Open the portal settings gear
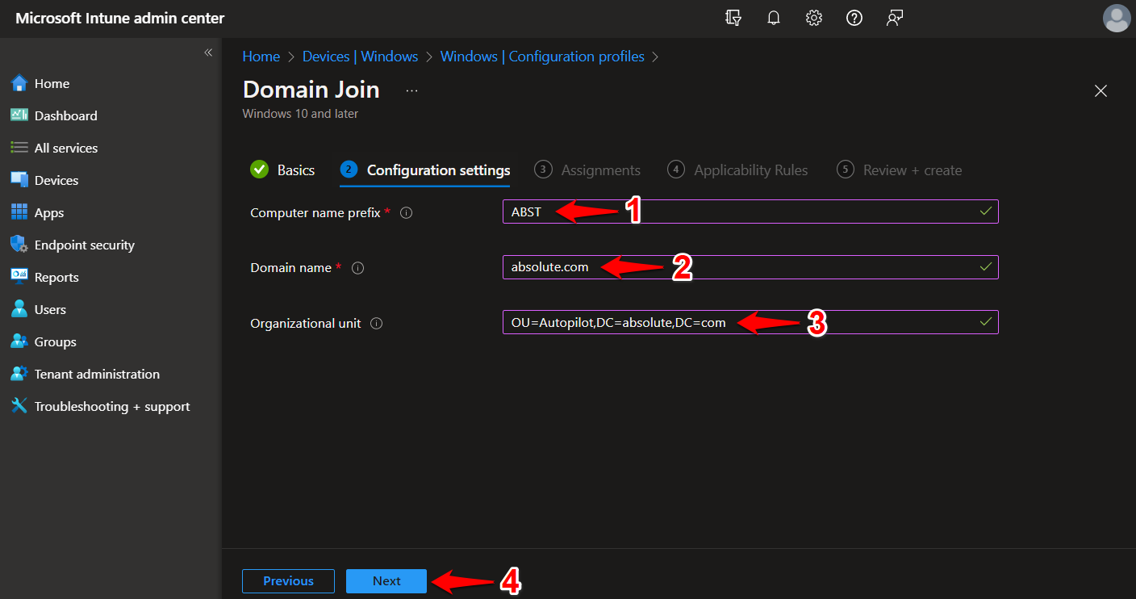The width and height of the screenshot is (1136, 599). tap(813, 17)
